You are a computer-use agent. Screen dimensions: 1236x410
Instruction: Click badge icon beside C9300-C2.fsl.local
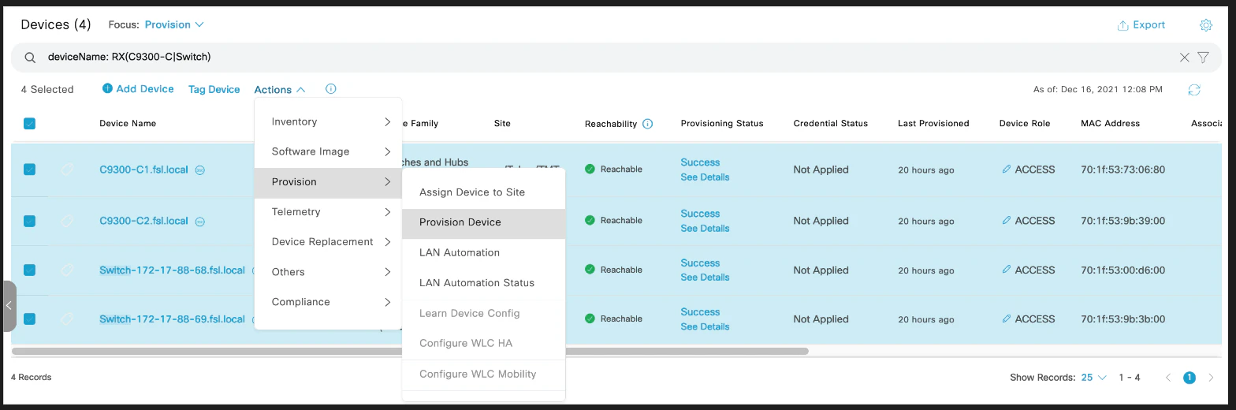200,222
